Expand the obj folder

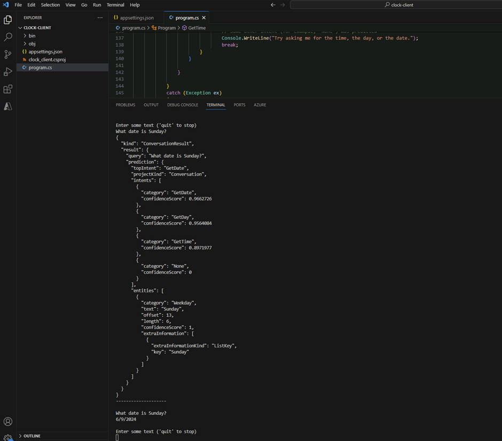click(32, 44)
